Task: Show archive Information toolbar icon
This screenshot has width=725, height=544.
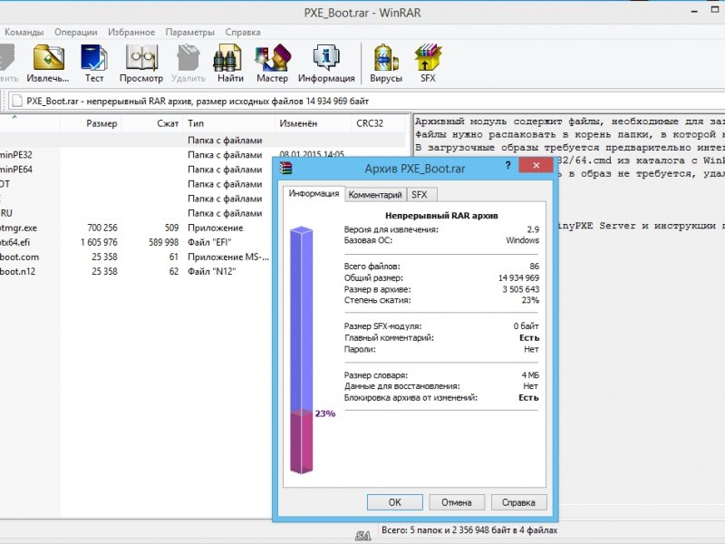Action: (x=326, y=63)
